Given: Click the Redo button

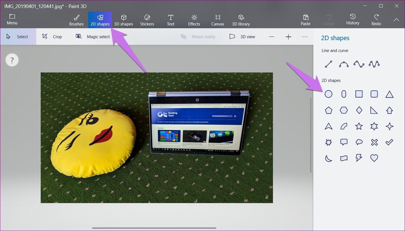Looking at the screenshot, I should (376, 20).
